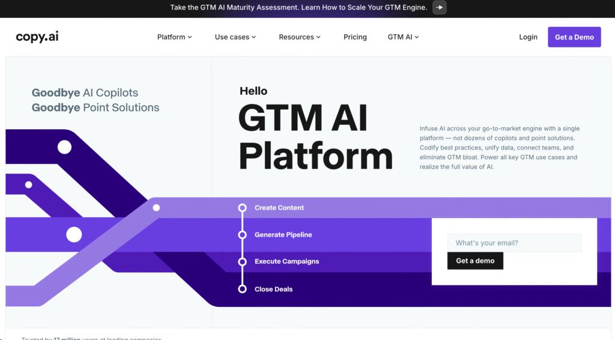Viewport: 615px width, 340px height.
Task: Expand the GTM AI dropdown menu
Action: tap(403, 37)
